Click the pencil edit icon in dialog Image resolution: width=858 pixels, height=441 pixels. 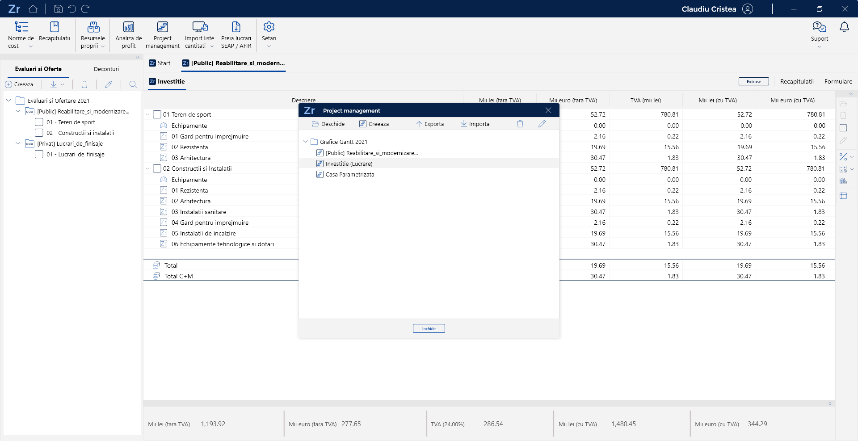[x=542, y=124]
